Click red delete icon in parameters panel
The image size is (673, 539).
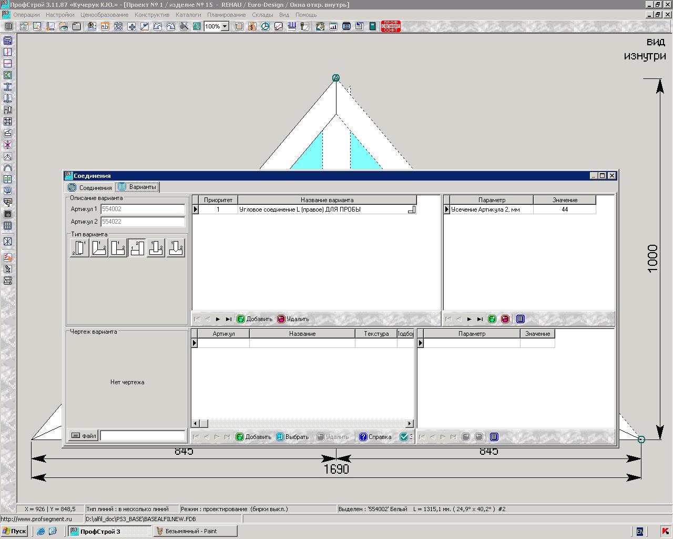coord(505,319)
